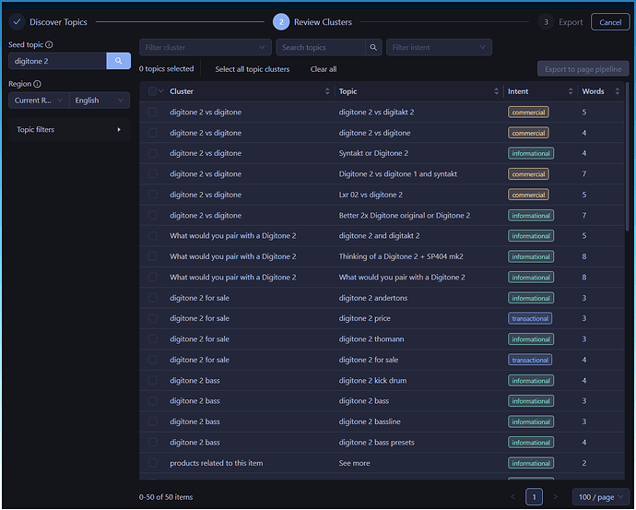Select checkbox for 'digitone 2 price' row
636x510 pixels.
click(x=152, y=318)
